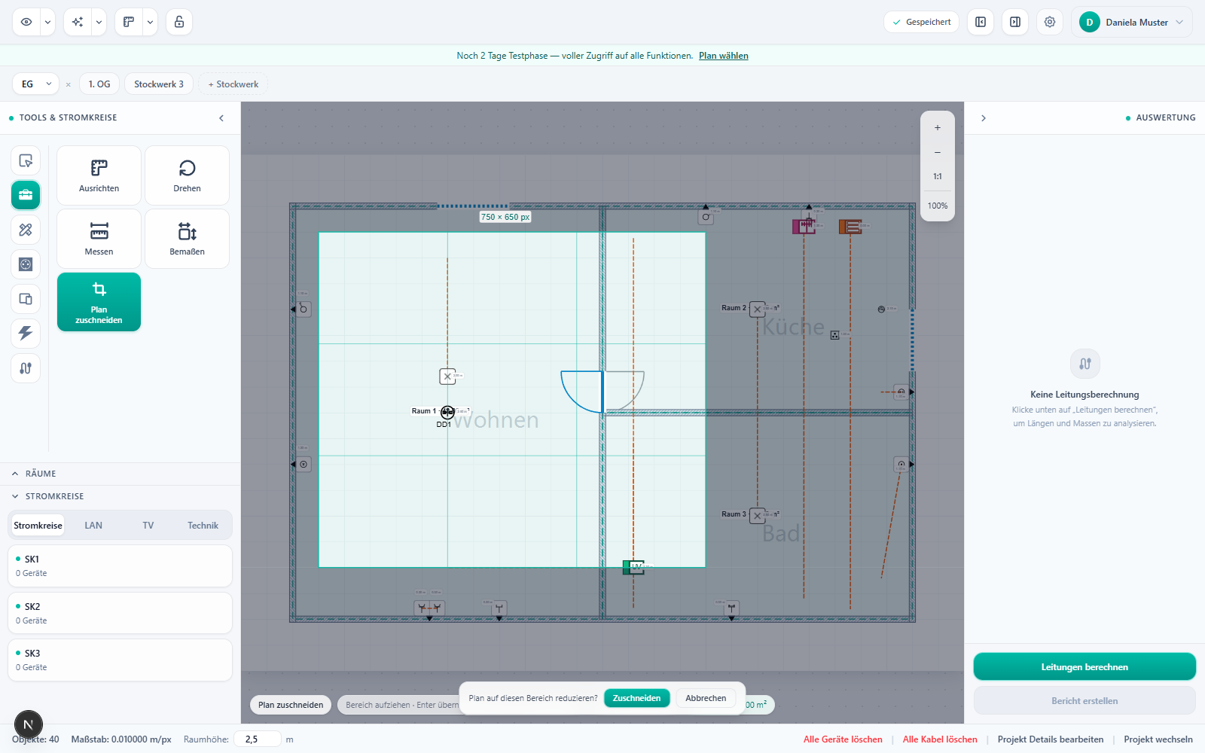1205x753 pixels.
Task: Open Daniela Muster account menu
Action: coord(1132,22)
